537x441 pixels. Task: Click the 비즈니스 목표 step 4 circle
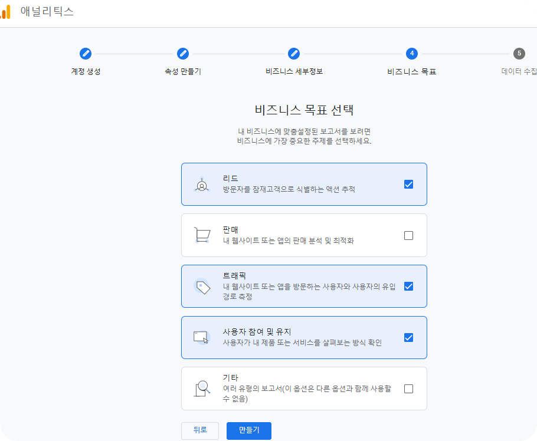point(411,53)
